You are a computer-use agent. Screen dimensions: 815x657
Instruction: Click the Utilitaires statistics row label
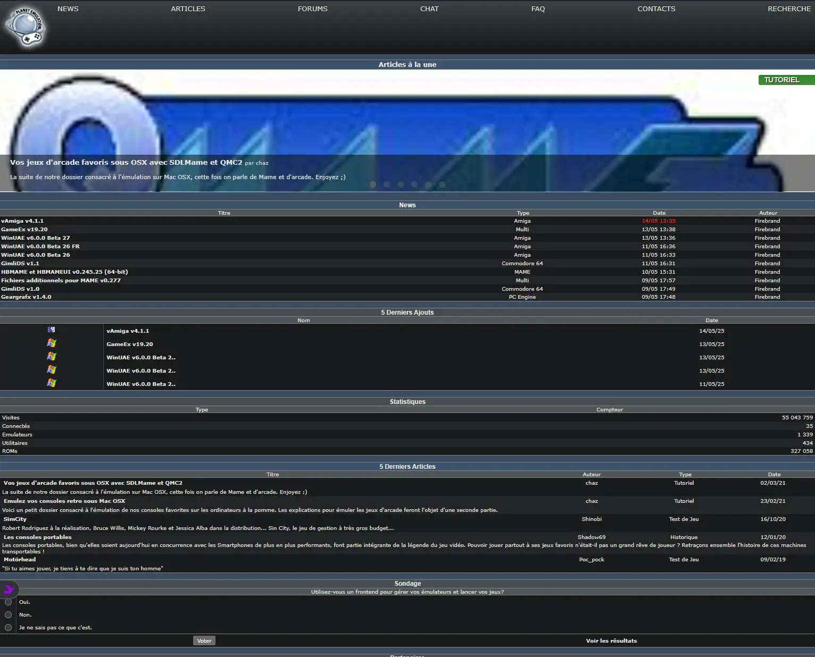(15, 443)
